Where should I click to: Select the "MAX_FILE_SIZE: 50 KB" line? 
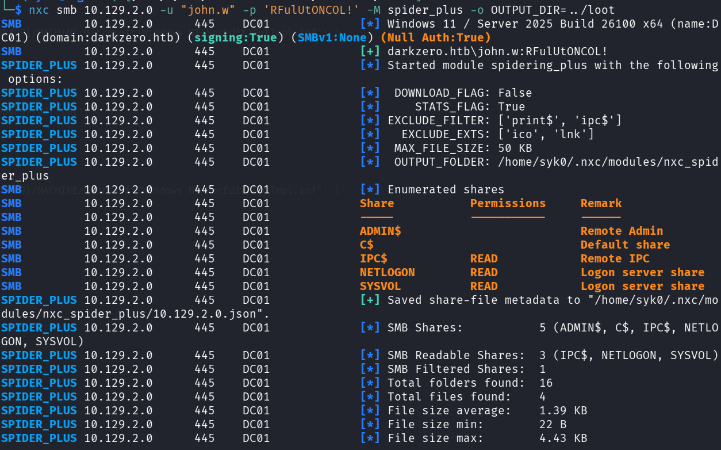(463, 148)
